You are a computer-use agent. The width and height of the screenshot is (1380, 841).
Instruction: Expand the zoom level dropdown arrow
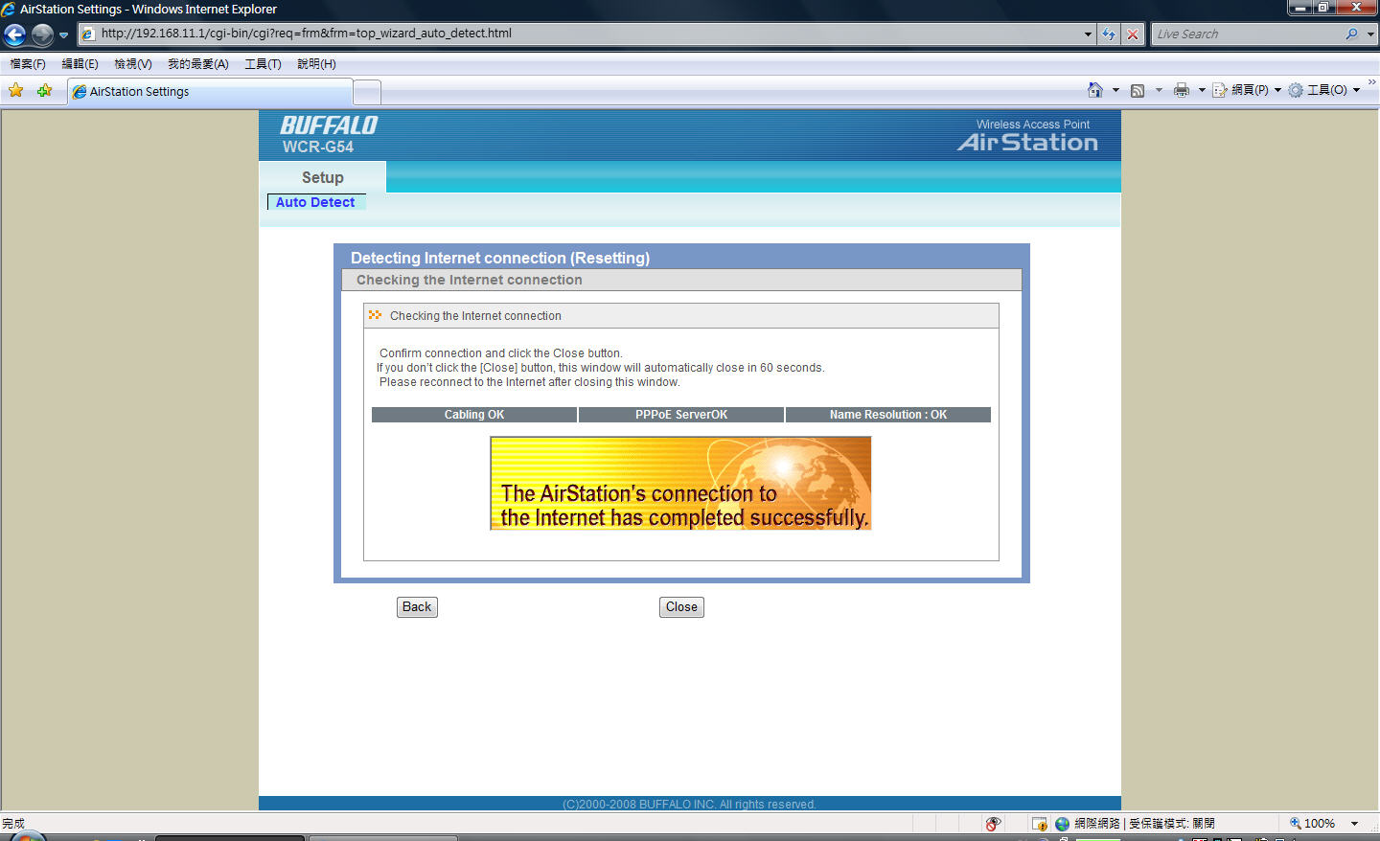coord(1354,824)
